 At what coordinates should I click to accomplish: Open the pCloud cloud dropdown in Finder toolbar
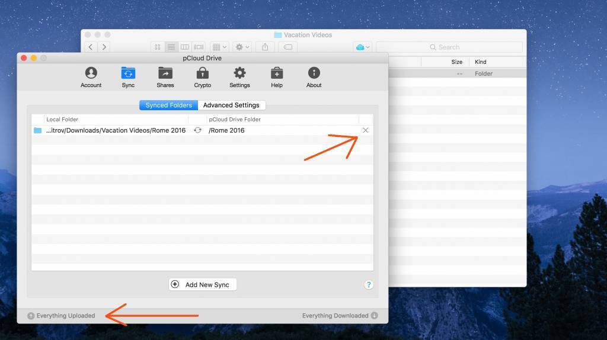363,47
